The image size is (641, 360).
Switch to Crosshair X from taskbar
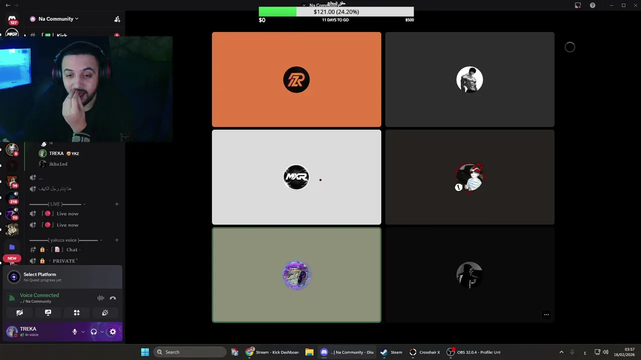[425, 352]
